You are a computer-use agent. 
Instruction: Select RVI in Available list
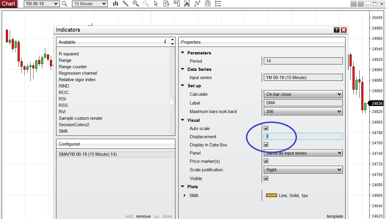tap(62, 112)
